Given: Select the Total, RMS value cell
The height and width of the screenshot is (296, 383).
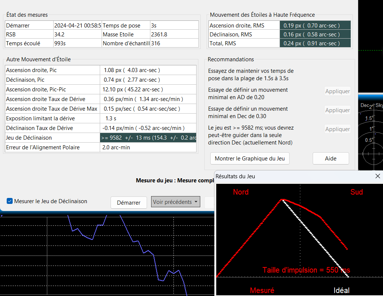Looking at the screenshot, I should tap(315, 43).
